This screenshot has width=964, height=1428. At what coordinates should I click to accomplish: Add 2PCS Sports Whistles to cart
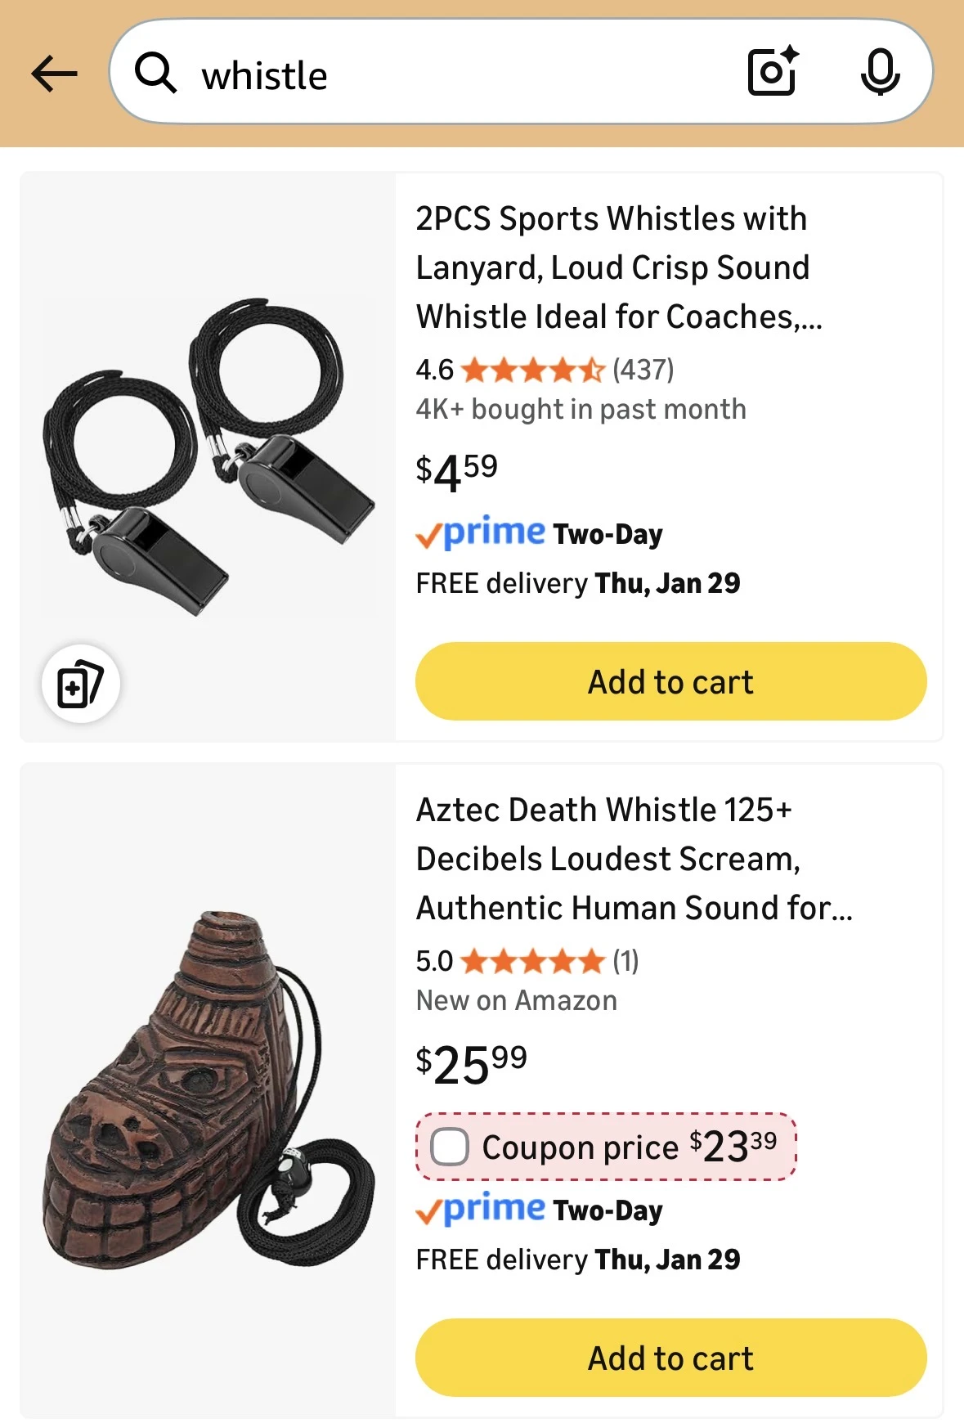click(670, 681)
